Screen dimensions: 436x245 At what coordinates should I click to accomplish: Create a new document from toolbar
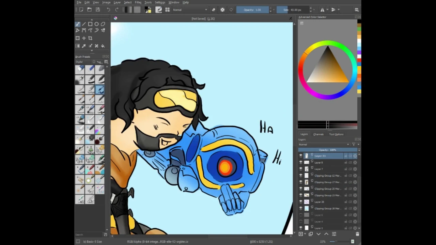(x=81, y=10)
